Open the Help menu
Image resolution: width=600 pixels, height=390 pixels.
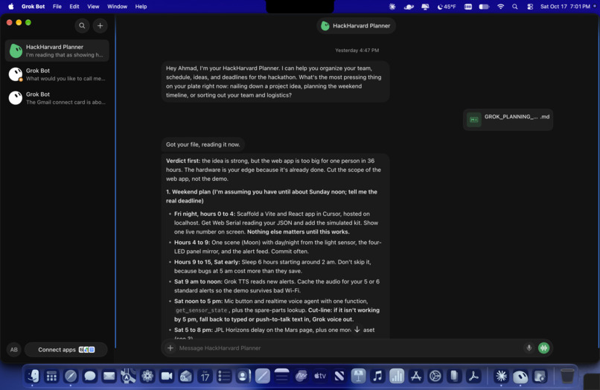[141, 7]
